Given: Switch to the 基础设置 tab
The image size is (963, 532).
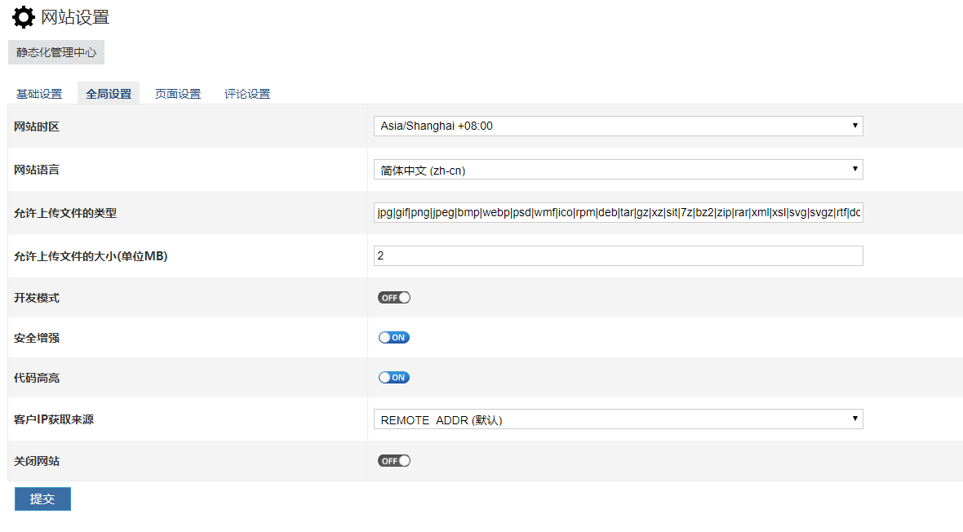Looking at the screenshot, I should (x=39, y=94).
